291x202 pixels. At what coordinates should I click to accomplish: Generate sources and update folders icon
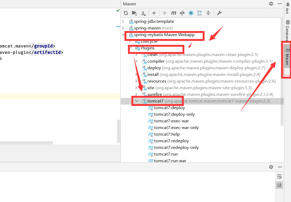pyautogui.click(x=134, y=13)
